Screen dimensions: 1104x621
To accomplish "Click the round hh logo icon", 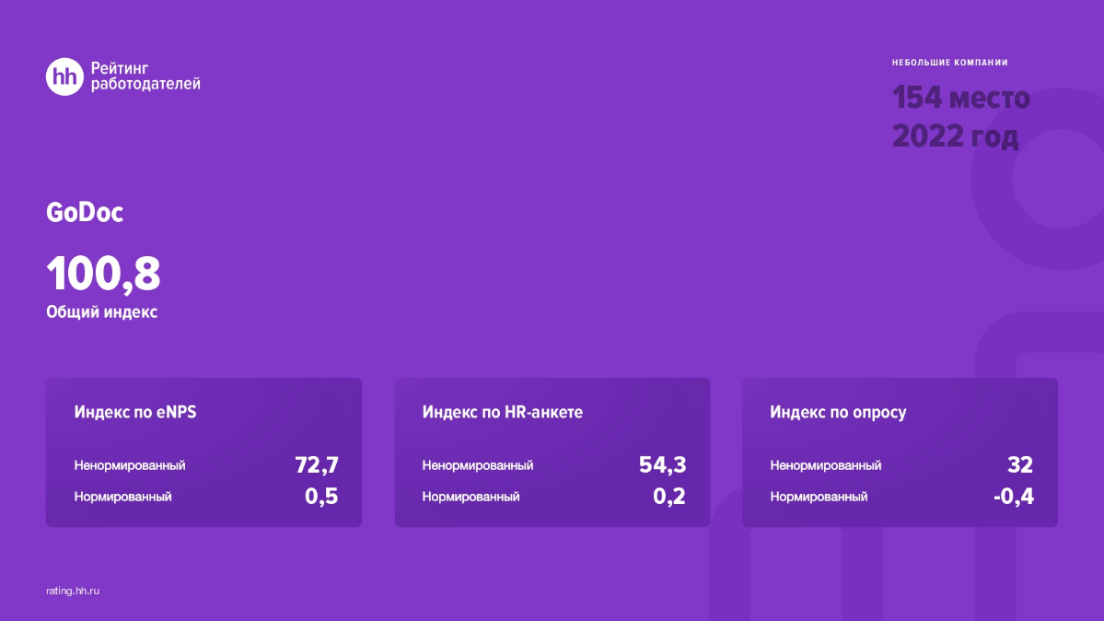I will (64, 76).
